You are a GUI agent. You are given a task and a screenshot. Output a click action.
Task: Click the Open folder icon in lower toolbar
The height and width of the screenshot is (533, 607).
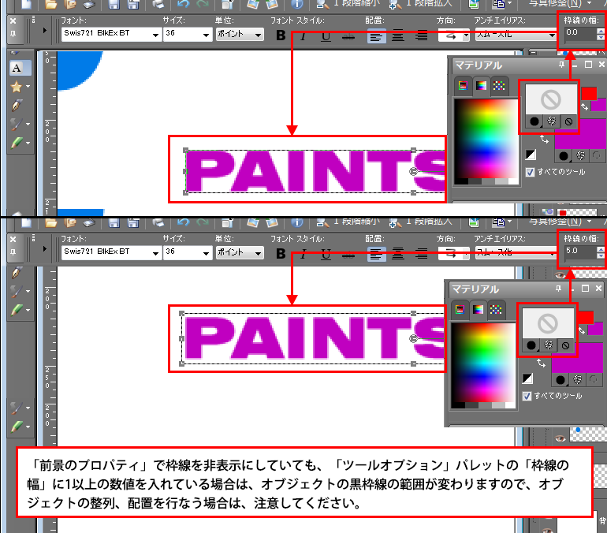pos(50,222)
